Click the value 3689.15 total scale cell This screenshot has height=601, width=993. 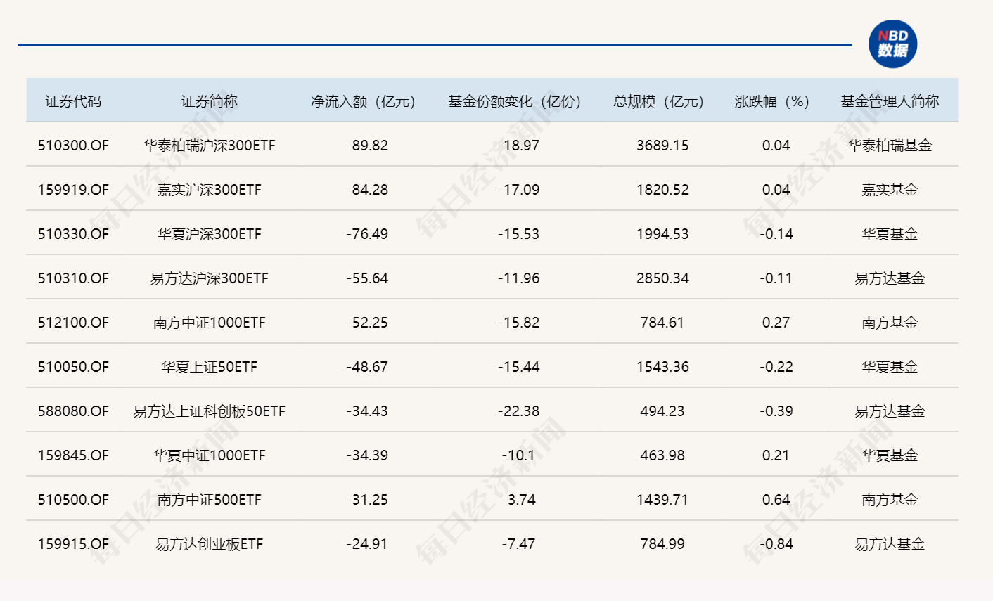(661, 146)
